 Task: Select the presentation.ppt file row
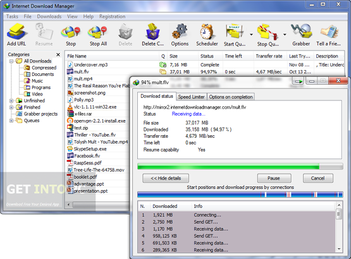click(x=98, y=191)
